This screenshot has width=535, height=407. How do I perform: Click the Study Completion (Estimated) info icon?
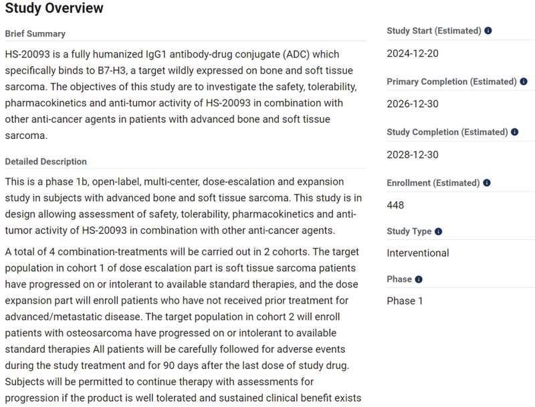[515, 132]
